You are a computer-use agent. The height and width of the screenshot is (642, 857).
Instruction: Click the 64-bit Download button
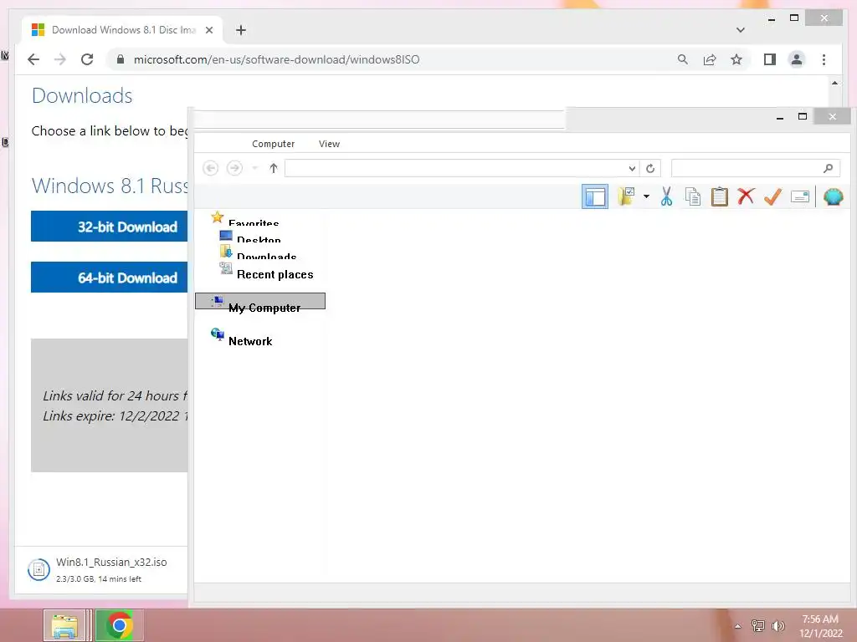110,278
